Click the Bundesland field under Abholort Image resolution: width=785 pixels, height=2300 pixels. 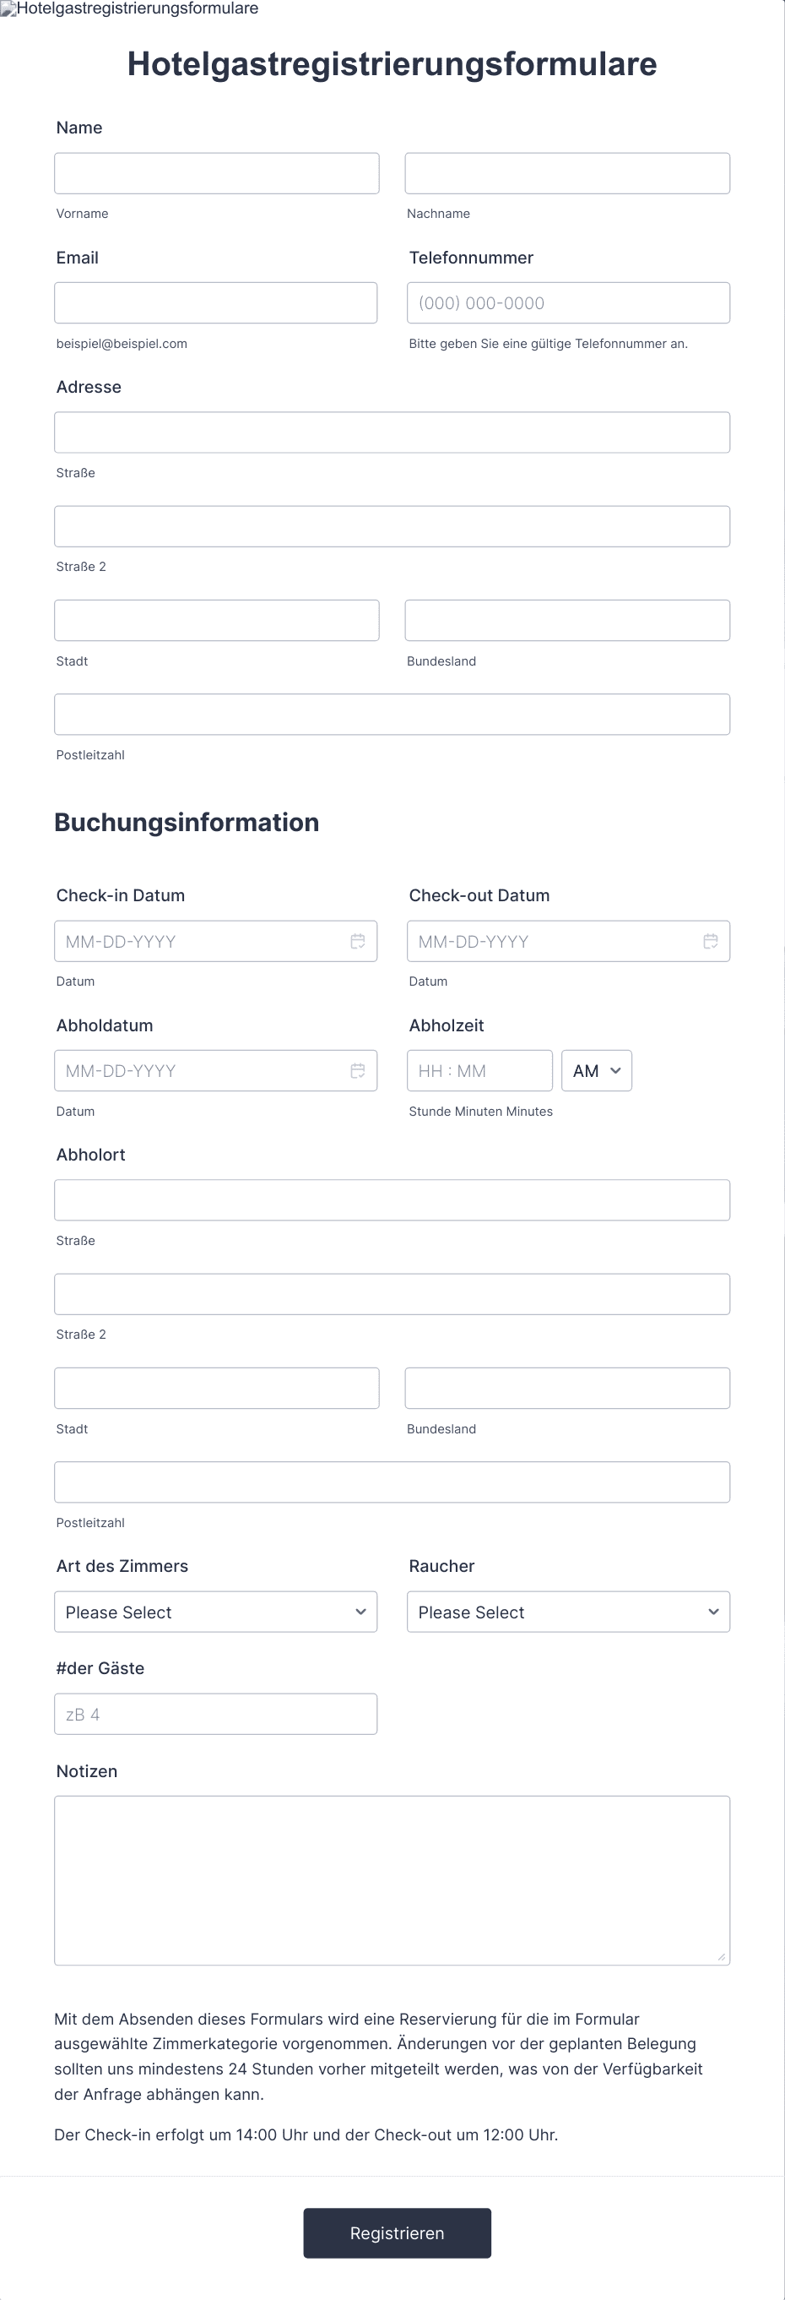click(x=567, y=1388)
